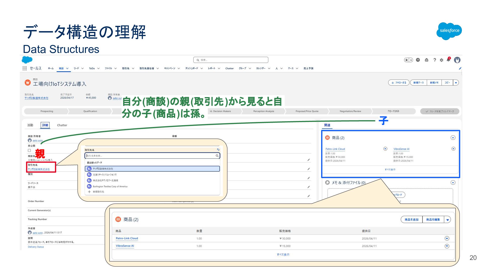
Task: Click the undo arrow beside the 取引先名 lookup
Action: (x=218, y=150)
